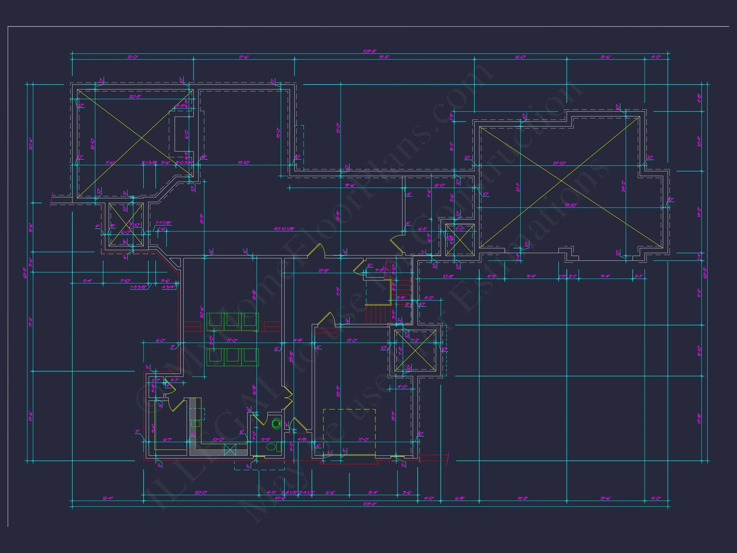Screen dimensions: 737x553
Task: Click the 47'-6" dimension at bottom
Action: point(280,498)
